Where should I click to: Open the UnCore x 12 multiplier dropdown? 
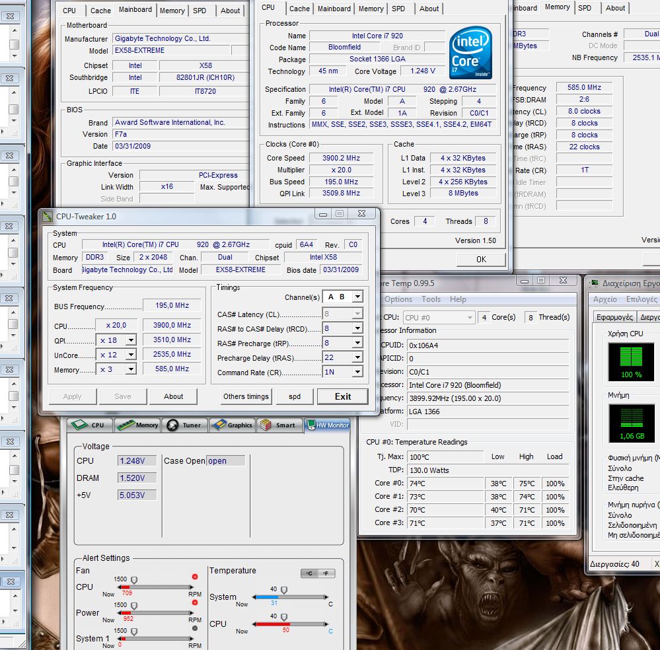(131, 355)
